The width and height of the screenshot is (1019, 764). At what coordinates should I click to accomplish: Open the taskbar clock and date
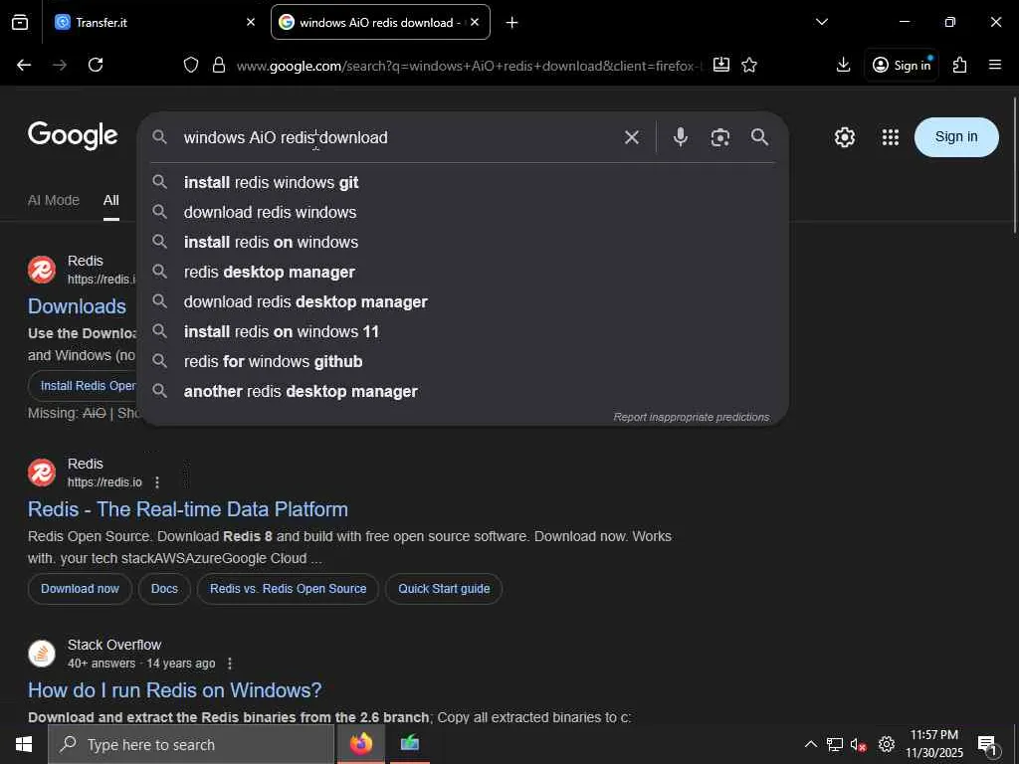pyautogui.click(x=934, y=744)
